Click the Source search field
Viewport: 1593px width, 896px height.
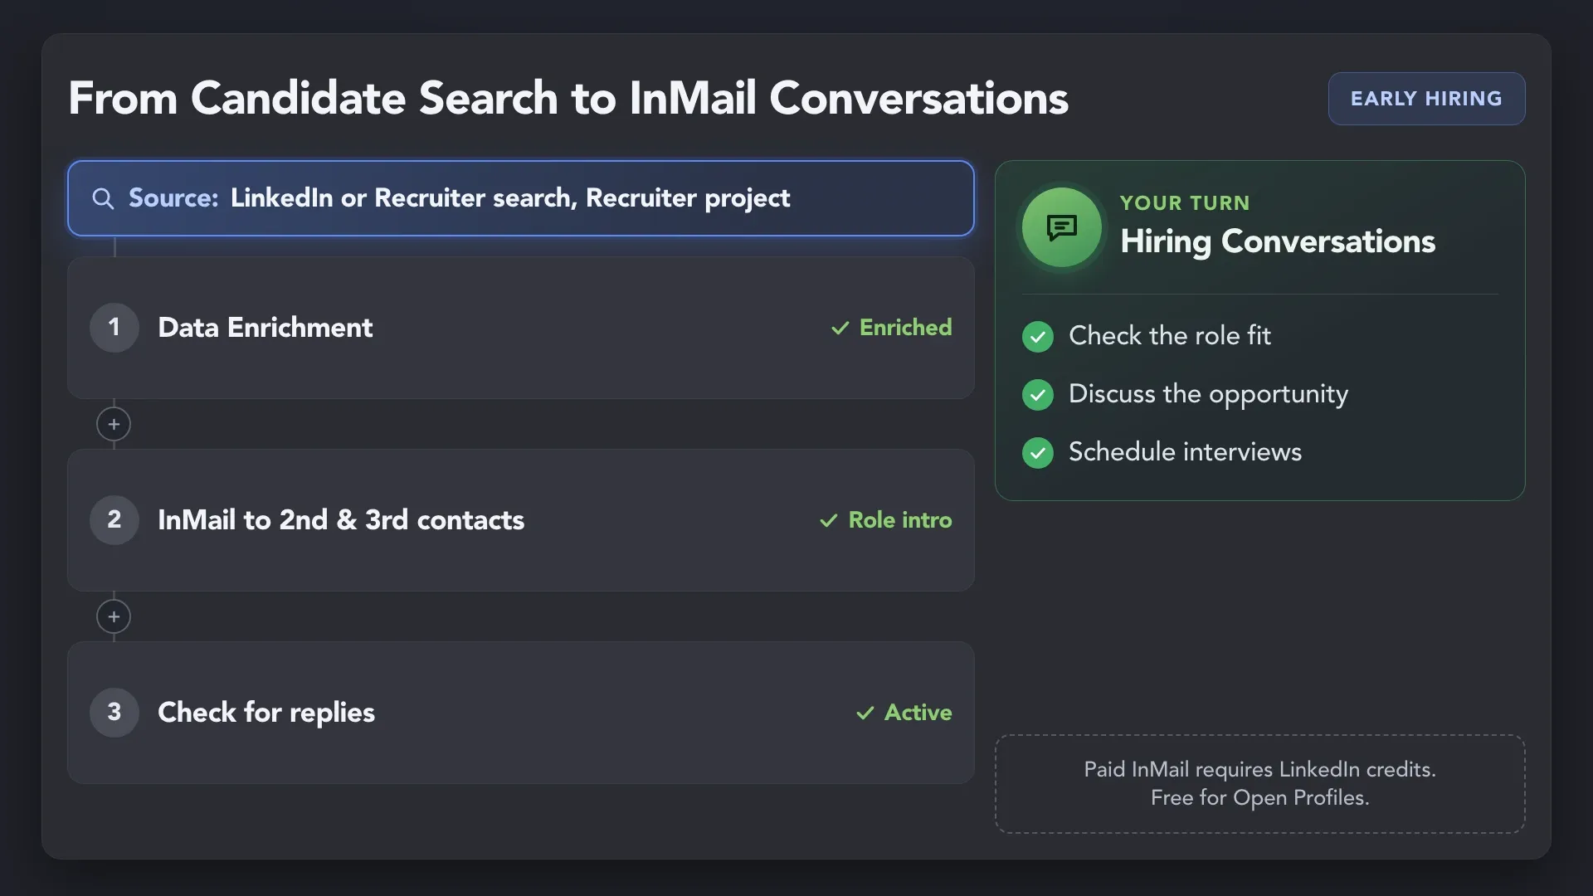pos(521,198)
